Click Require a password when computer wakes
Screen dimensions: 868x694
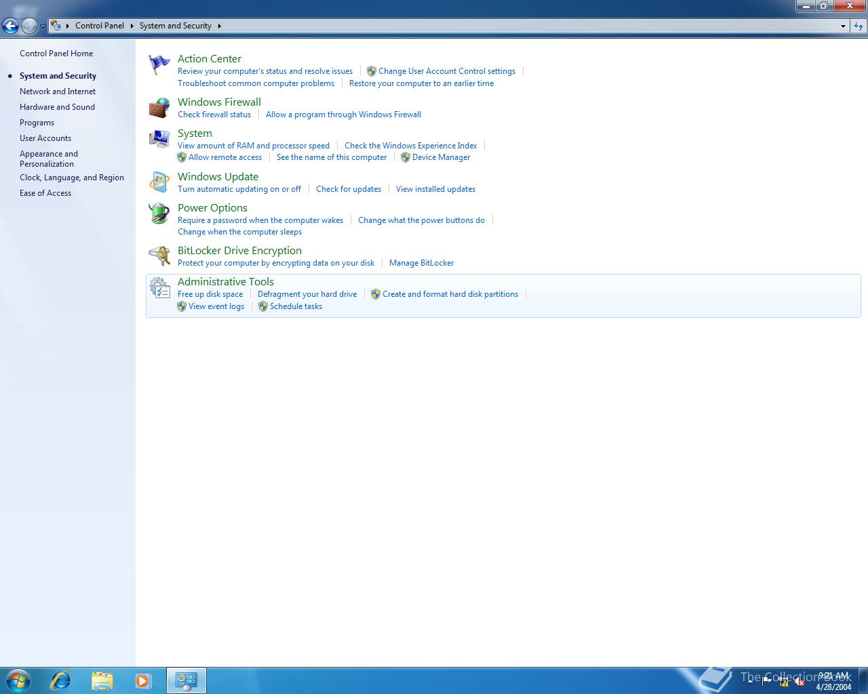tap(260, 220)
